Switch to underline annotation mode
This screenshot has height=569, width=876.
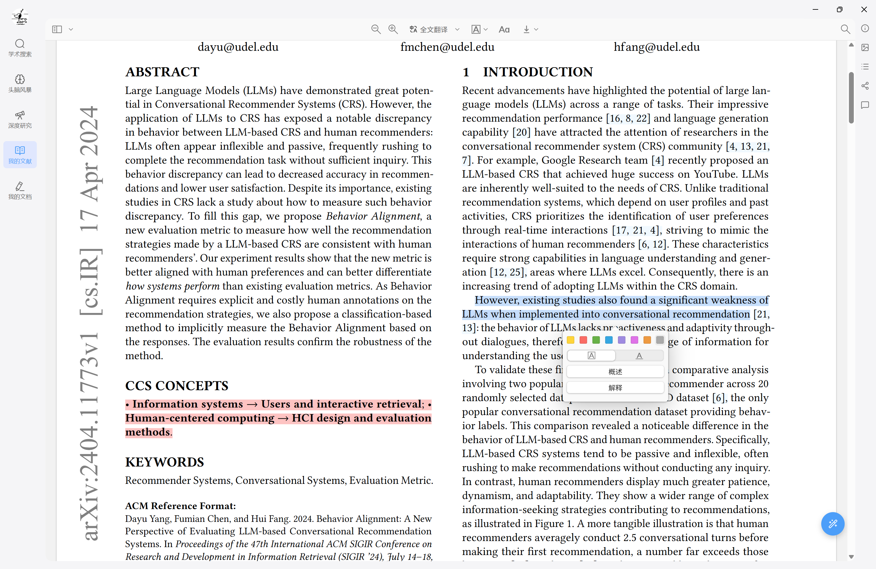(639, 355)
